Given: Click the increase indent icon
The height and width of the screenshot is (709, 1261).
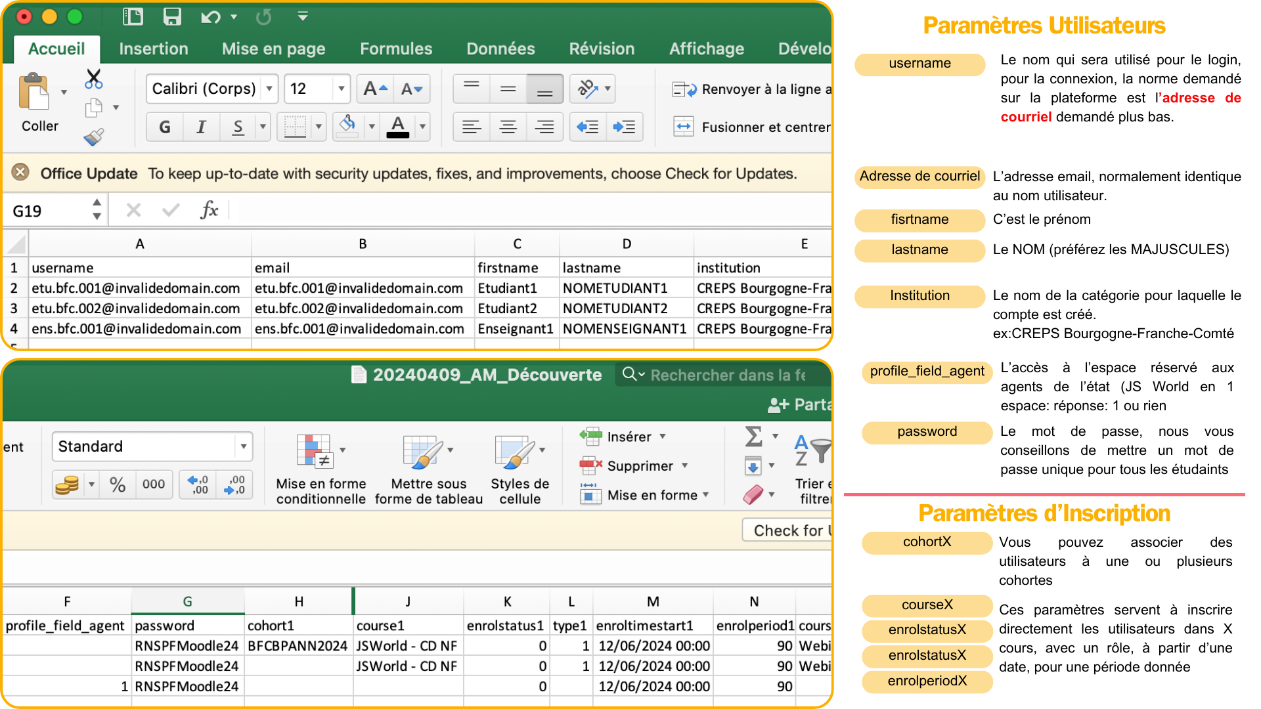Looking at the screenshot, I should tap(624, 127).
